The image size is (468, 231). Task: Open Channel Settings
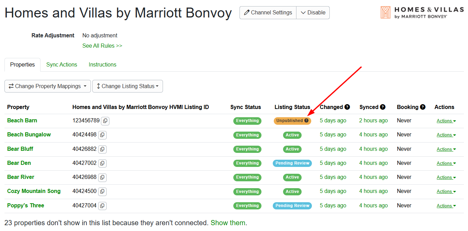[268, 13]
